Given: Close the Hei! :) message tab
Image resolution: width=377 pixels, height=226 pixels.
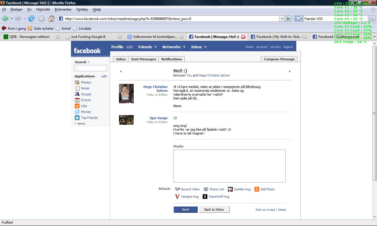Looking at the screenshot, I should (243, 37).
